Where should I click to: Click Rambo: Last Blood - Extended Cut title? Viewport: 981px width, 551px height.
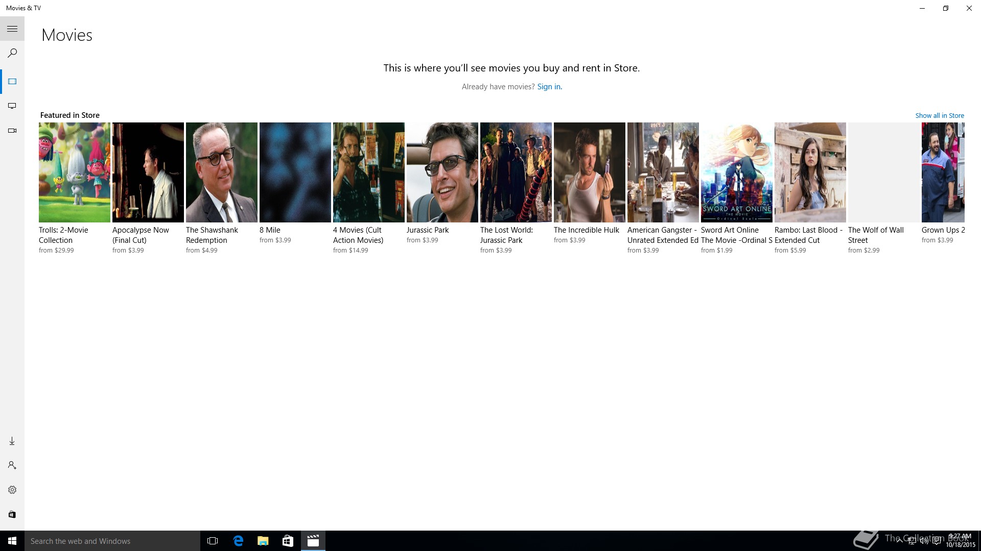pyautogui.click(x=809, y=235)
